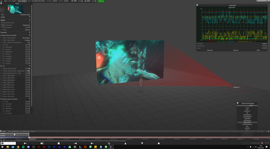
Task: Jump to previous section icon
Action: pyautogui.click(x=75, y=143)
